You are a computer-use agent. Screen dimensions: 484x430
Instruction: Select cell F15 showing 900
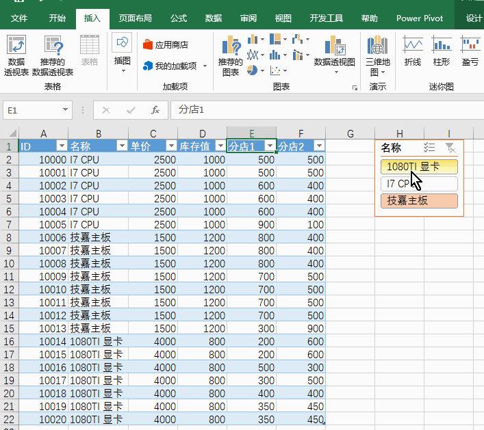[301, 329]
